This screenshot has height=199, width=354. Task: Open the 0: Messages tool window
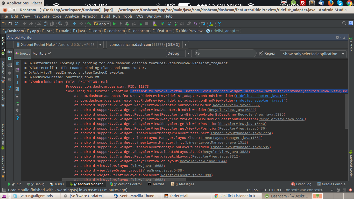[183, 184]
